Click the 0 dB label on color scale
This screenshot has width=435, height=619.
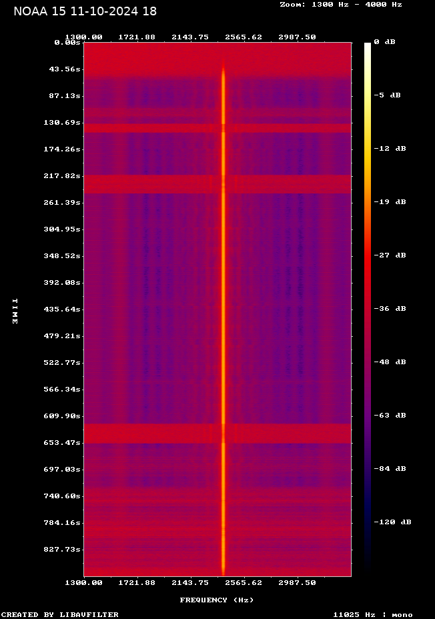click(384, 42)
